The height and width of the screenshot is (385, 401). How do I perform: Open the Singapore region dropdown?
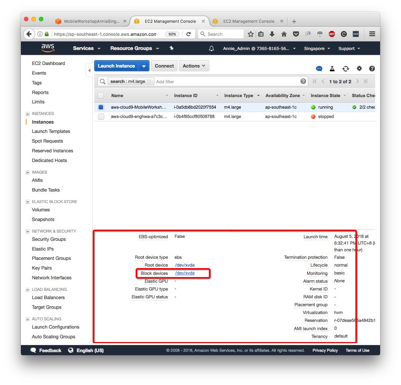(x=317, y=49)
